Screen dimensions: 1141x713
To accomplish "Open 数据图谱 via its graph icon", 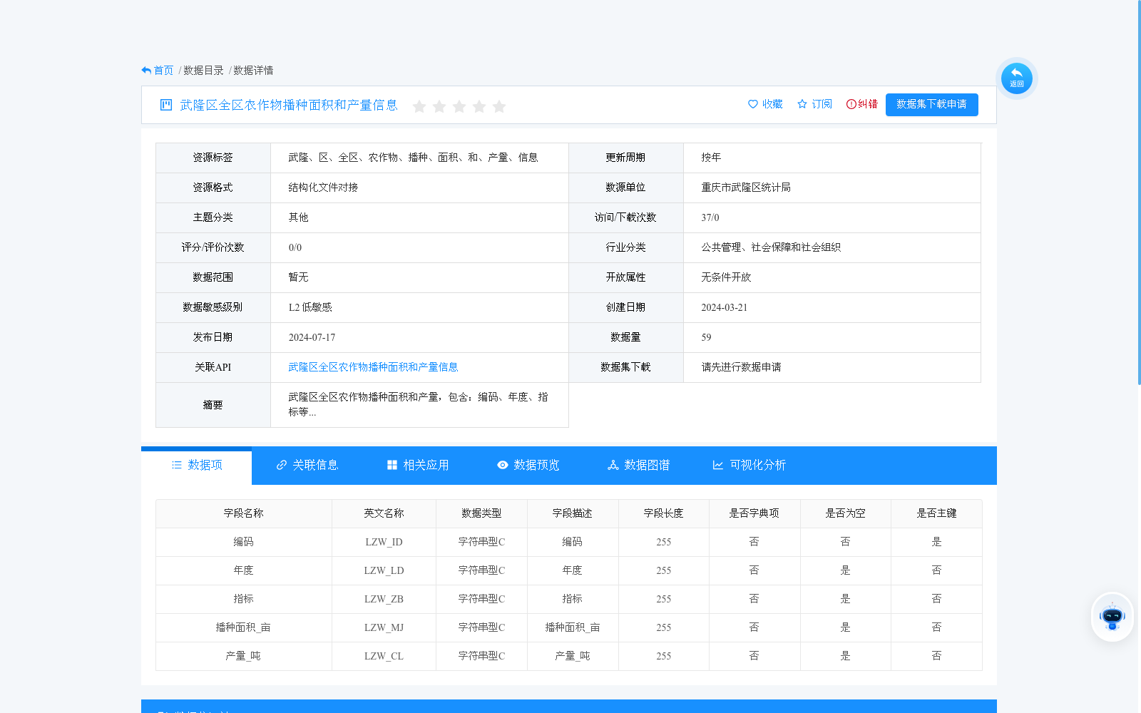I will point(613,465).
